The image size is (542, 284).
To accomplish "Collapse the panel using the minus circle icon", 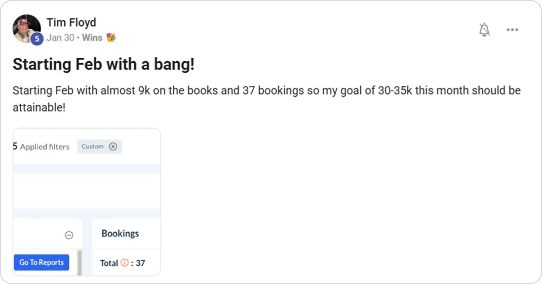I will click(69, 236).
